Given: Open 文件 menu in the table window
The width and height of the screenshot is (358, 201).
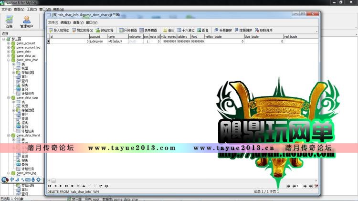Looking at the screenshot, I should pos(53,22).
